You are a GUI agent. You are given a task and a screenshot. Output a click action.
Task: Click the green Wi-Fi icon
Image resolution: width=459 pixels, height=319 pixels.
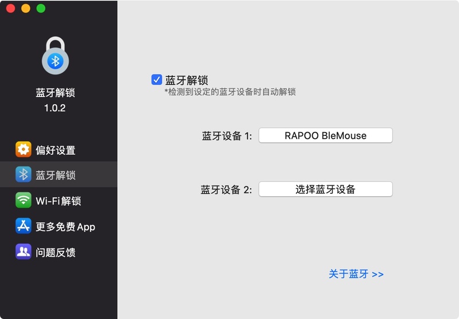click(x=24, y=200)
